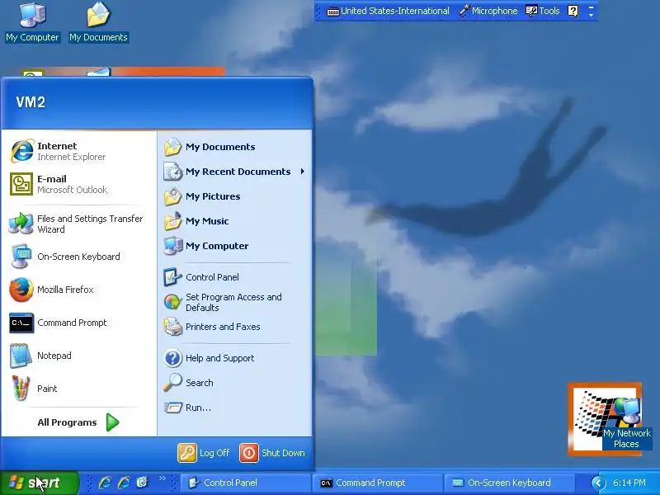
Task: Launch first Internet Explorer quick launch icon
Action: 105,483
